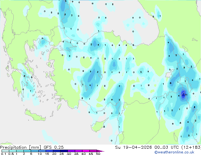Viewport: 201px width, 155px height.
Task: Click the 'Precipitation [mm]' title text
Action: coord(21,147)
